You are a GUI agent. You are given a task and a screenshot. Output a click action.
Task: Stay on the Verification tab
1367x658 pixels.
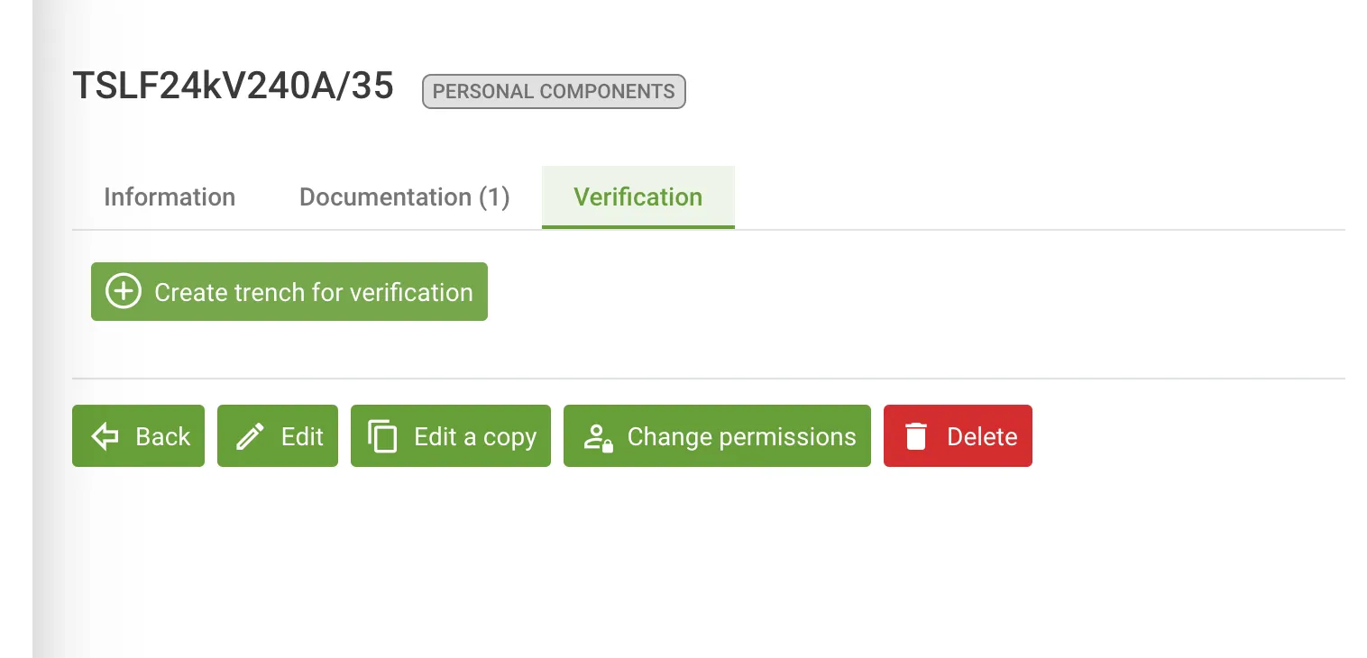pyautogui.click(x=638, y=196)
